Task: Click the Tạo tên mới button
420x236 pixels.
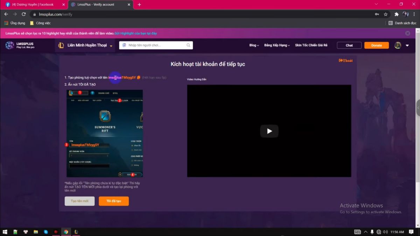Action: pyautogui.click(x=79, y=201)
